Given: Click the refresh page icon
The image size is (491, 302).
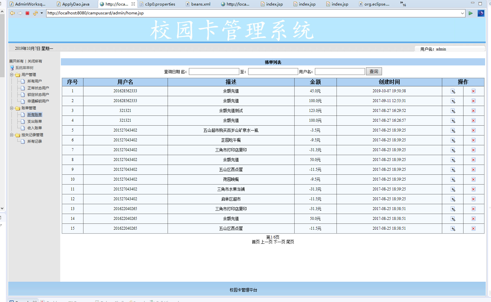Looking at the screenshot, I should click(x=35, y=13).
